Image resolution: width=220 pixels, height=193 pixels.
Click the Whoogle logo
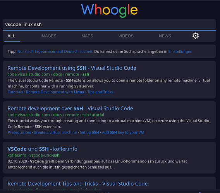[109, 10]
